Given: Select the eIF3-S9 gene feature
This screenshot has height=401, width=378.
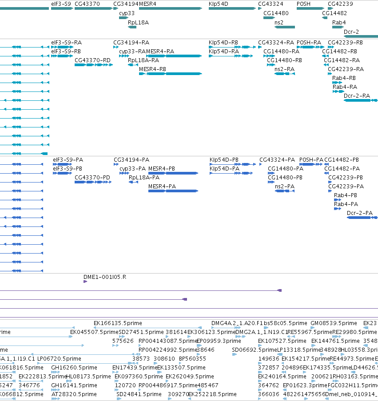Looking at the screenshot, I should (x=62, y=8).
